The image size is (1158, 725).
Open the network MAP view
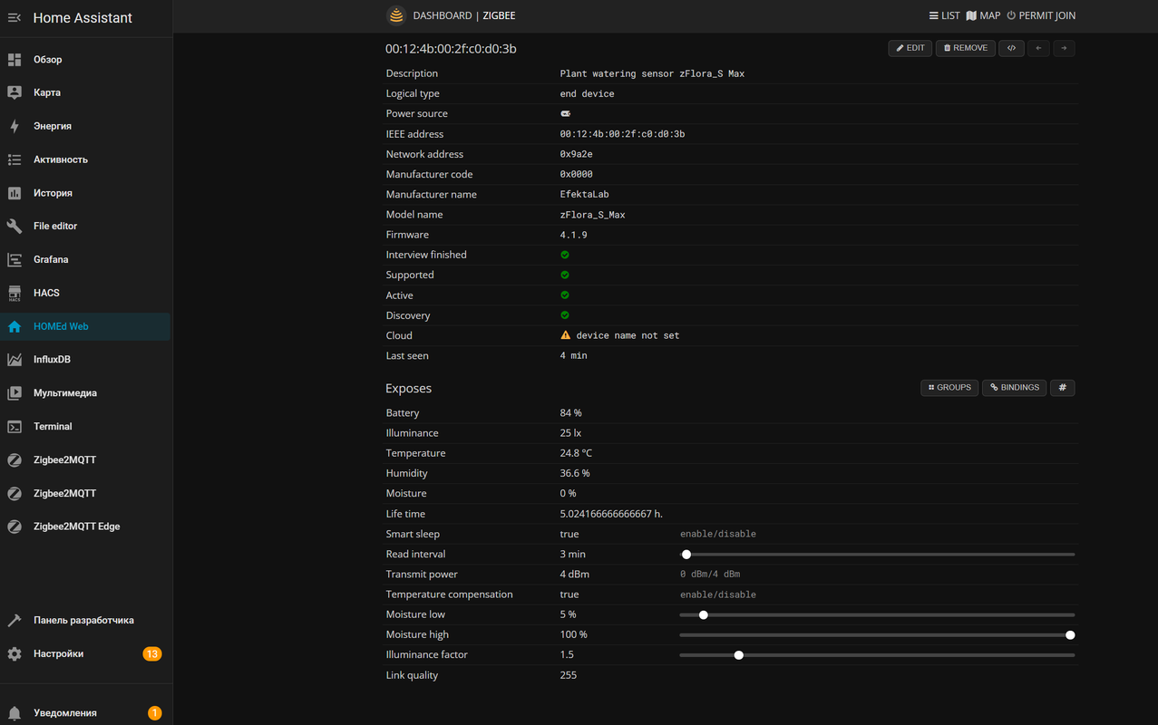pos(983,15)
